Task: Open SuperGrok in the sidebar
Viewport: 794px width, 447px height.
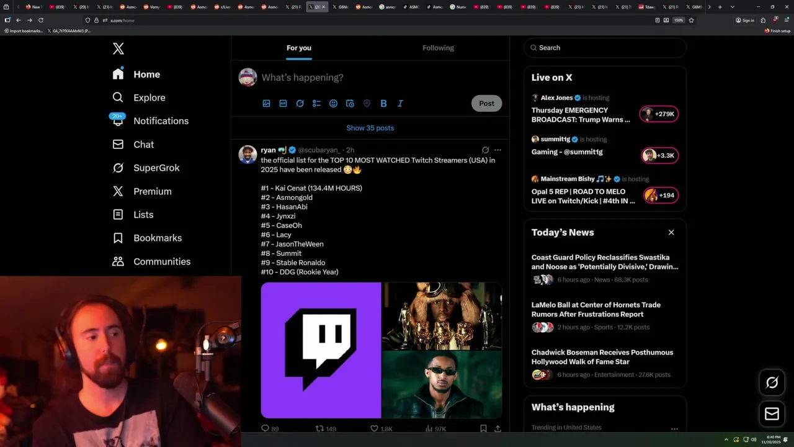Action: 146,168
